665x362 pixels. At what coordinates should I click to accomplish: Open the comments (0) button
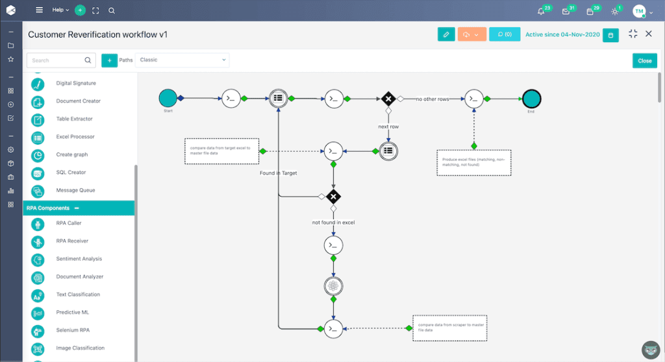505,34
